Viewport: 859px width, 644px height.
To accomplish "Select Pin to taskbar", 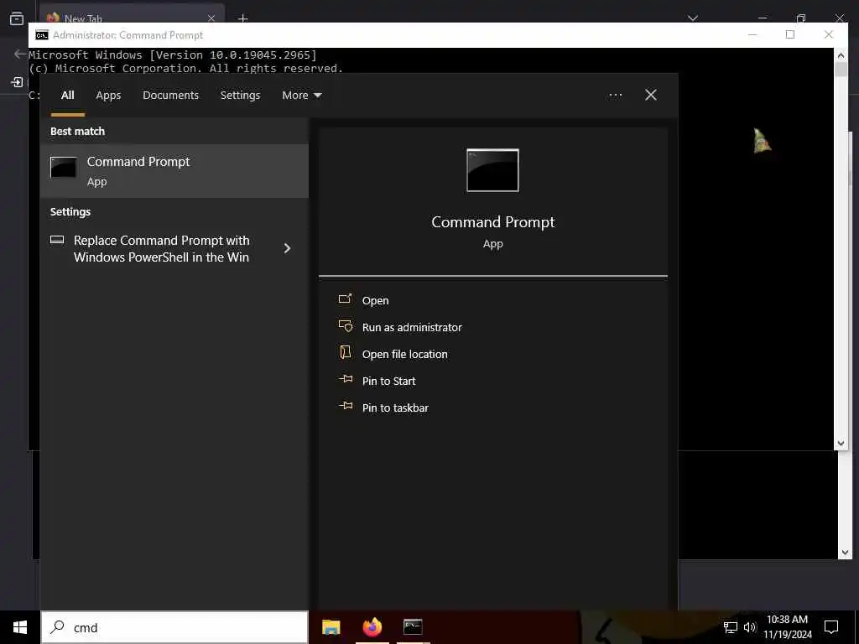I will pos(395,408).
